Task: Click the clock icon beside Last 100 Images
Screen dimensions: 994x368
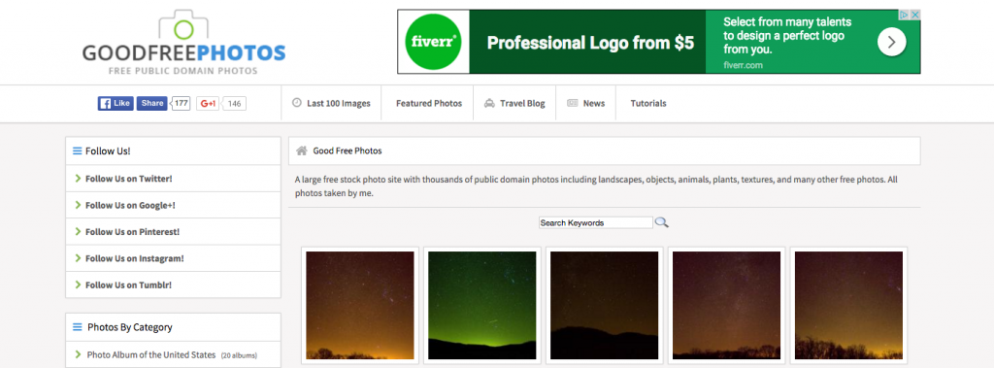Action: coord(297,103)
